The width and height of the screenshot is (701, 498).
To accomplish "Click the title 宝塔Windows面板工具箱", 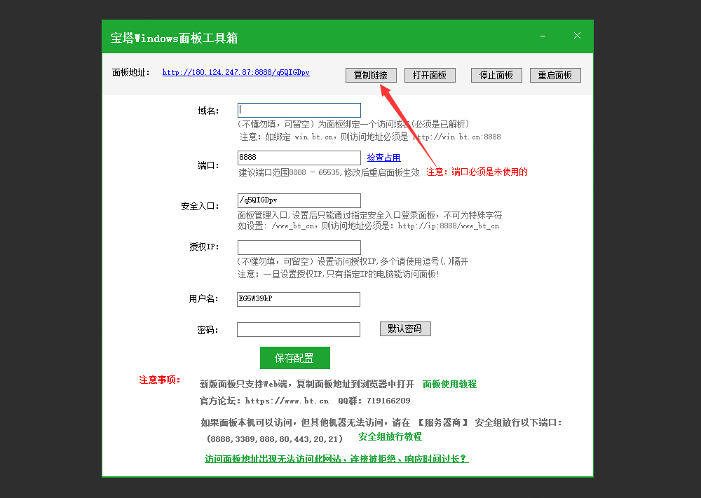I will 174,38.
